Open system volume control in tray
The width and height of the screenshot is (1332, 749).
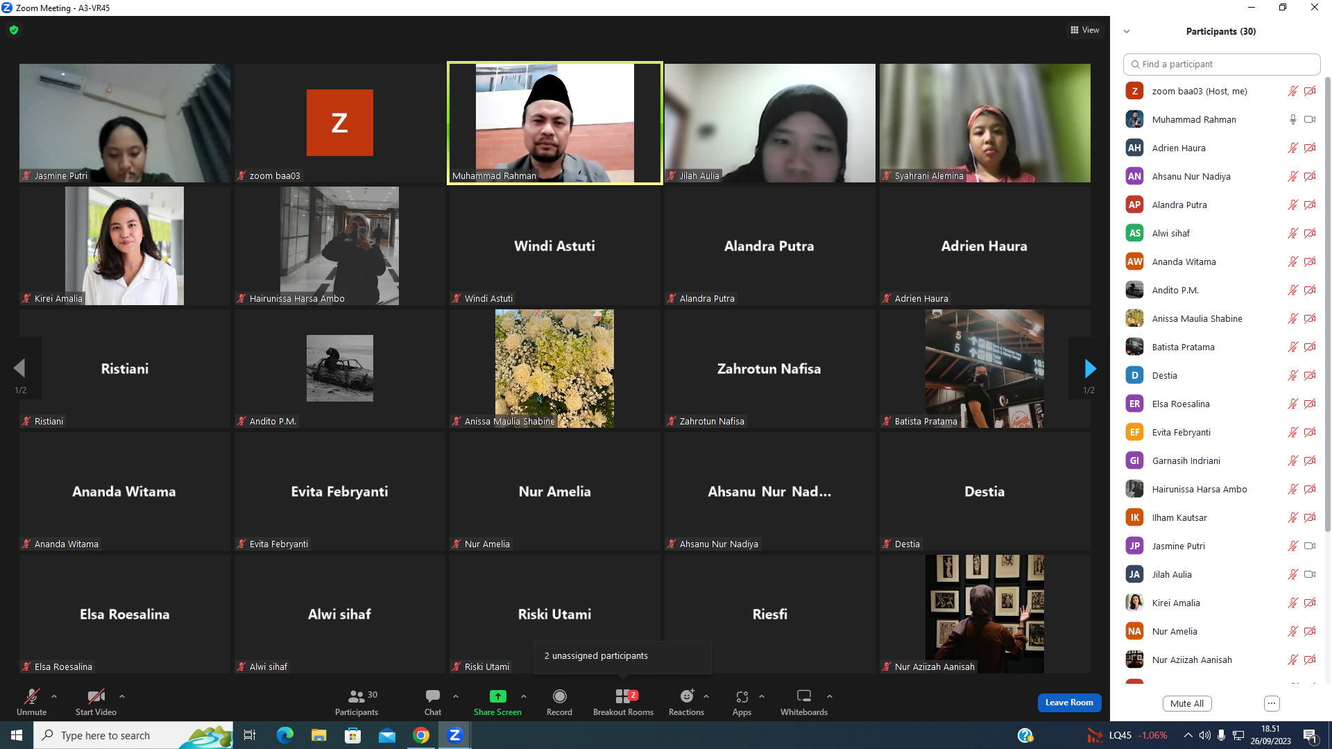pos(1205,735)
